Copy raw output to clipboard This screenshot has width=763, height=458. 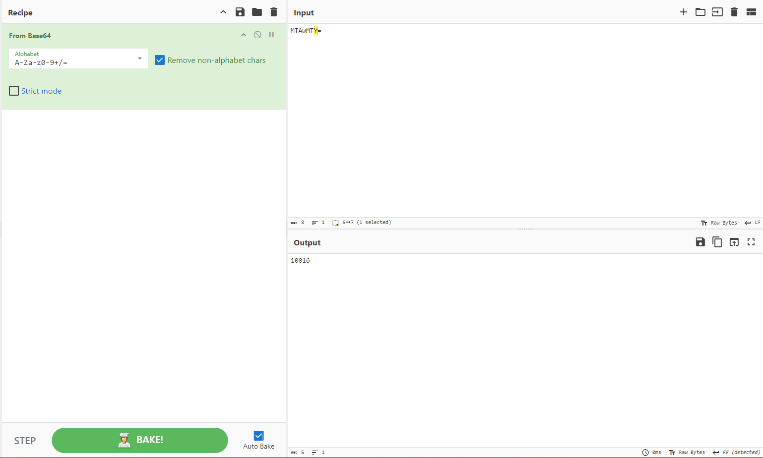coord(717,242)
